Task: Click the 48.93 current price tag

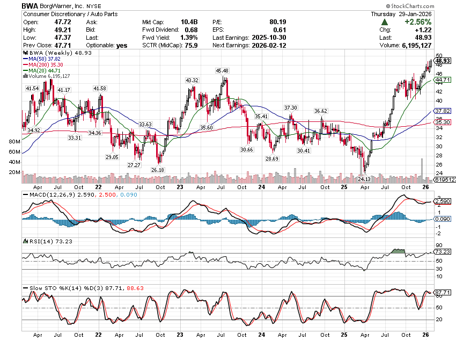Action: pos(443,61)
